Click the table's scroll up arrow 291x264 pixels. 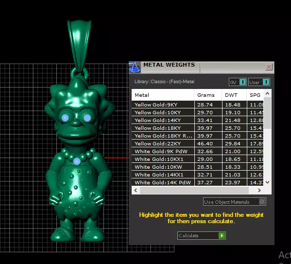click(267, 93)
